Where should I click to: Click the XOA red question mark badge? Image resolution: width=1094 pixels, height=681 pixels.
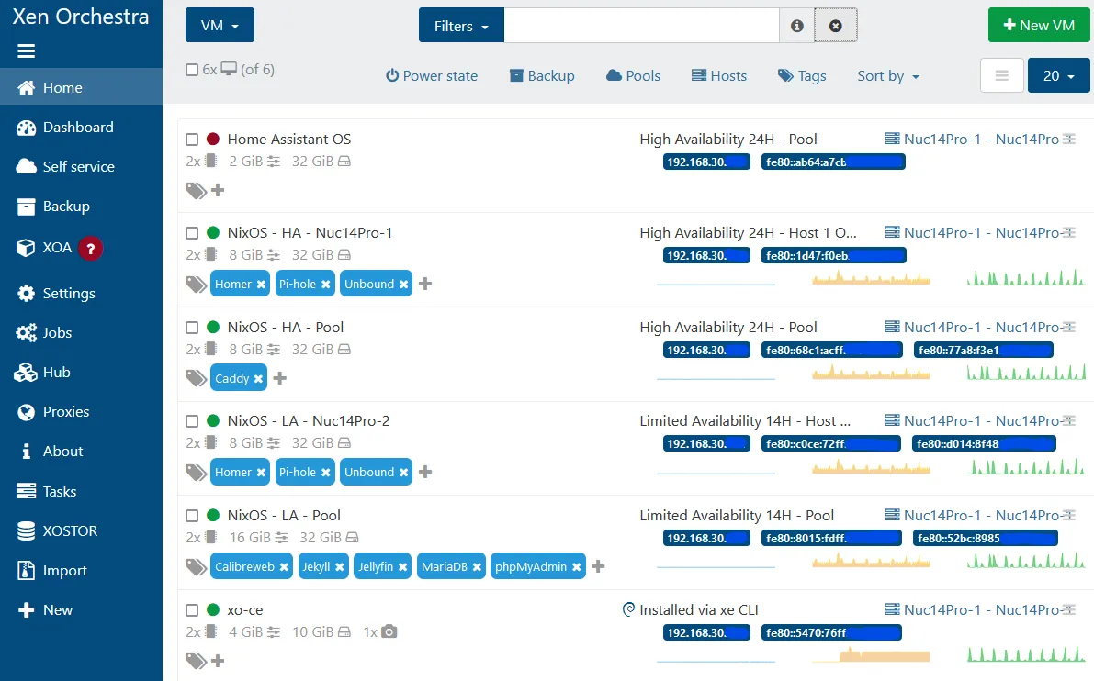[x=89, y=248]
